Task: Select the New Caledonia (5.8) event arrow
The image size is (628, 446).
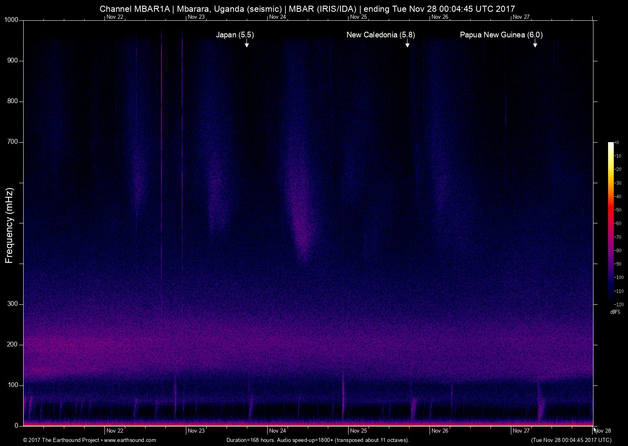Action: 407,45
